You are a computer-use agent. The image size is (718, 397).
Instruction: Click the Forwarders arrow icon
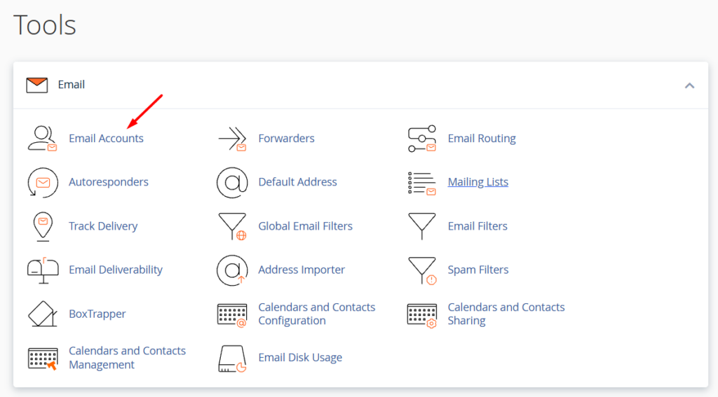pyautogui.click(x=232, y=138)
